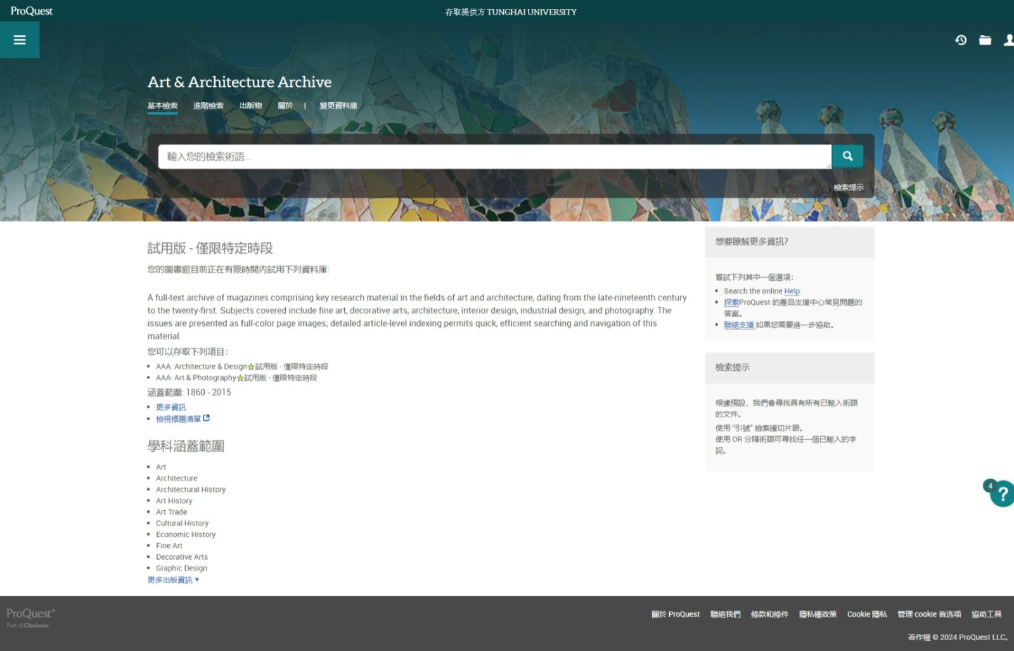Switch to 進階檢索 tab

[x=208, y=106]
